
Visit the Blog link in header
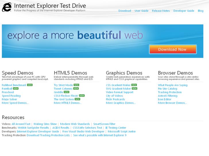pyautogui.click(x=200, y=11)
